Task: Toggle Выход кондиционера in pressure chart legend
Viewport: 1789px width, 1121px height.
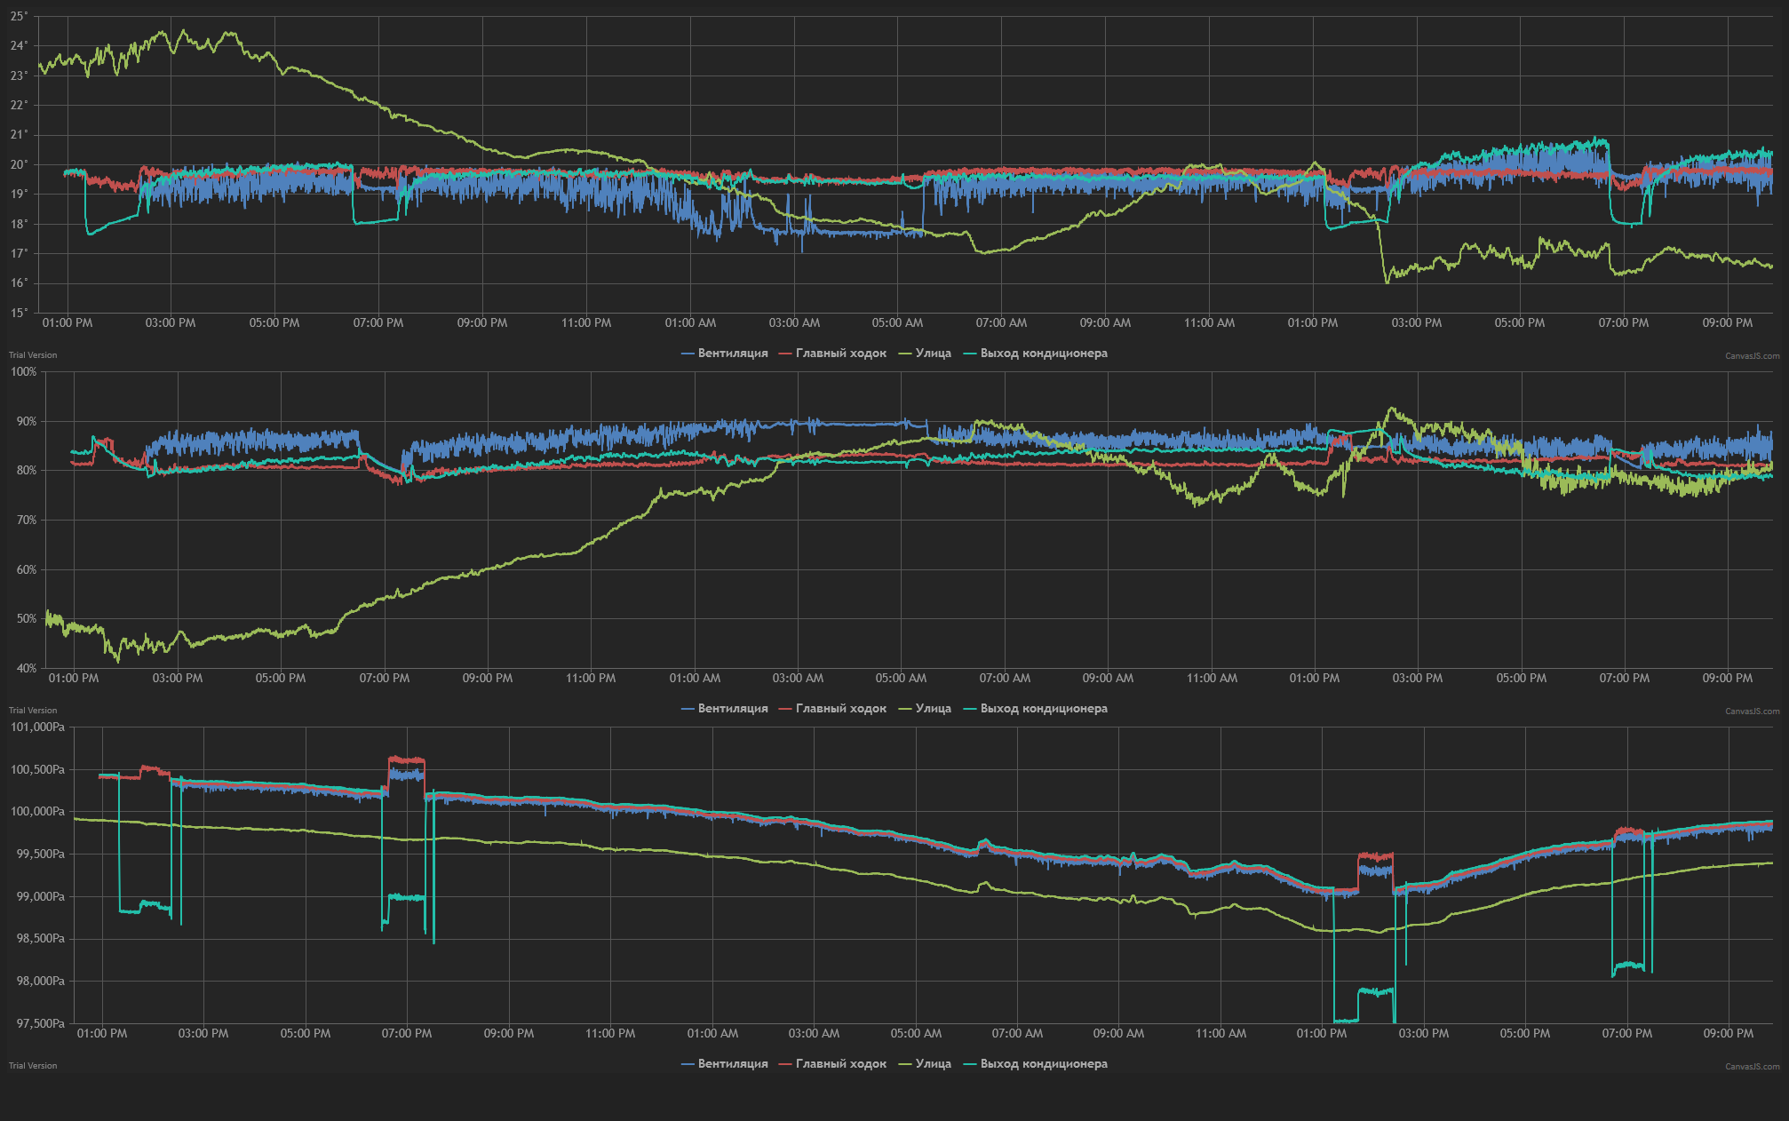Action: point(1035,1064)
